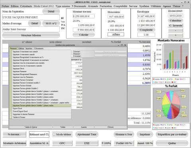Click the 917 400,00 € honoraires field

click(116, 17)
